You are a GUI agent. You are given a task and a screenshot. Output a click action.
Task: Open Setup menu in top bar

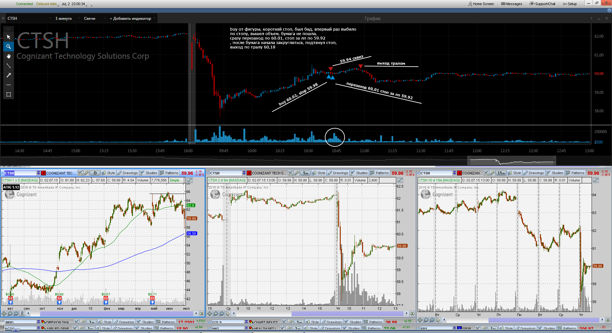coord(570,4)
